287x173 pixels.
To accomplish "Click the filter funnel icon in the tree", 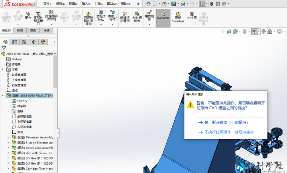I will click(x=4, y=48).
